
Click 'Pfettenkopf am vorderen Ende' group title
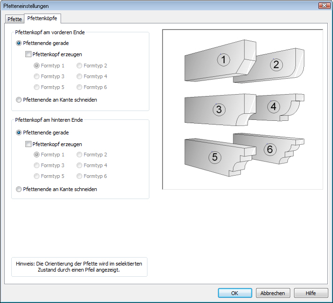click(x=50, y=32)
